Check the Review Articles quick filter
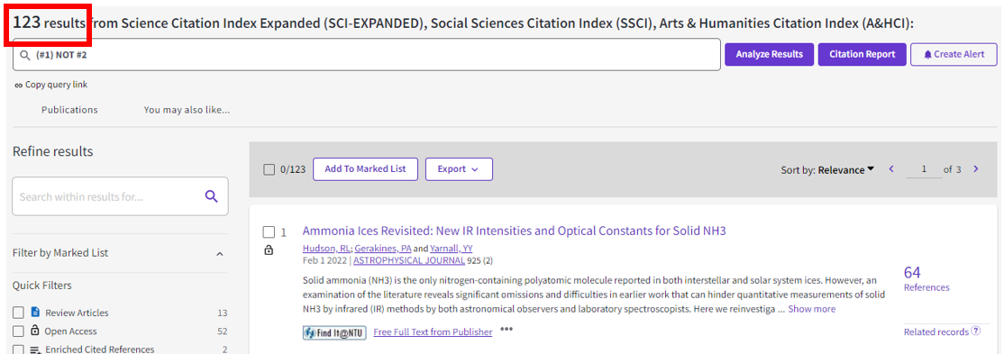Screen dimensions: 1004x354 [x=19, y=313]
